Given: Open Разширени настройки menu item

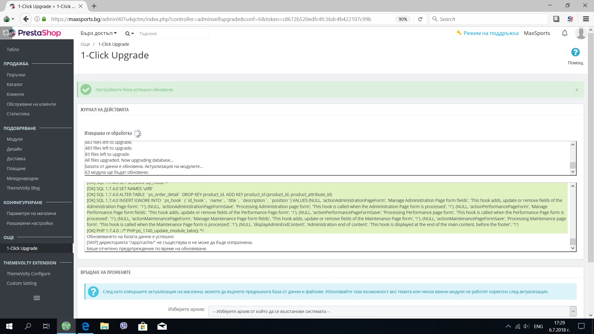Looking at the screenshot, I should point(30,223).
